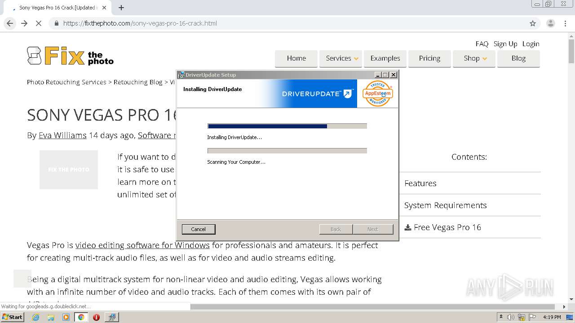Click the address bar URL
Image resolution: width=575 pixels, height=323 pixels.
(140, 23)
